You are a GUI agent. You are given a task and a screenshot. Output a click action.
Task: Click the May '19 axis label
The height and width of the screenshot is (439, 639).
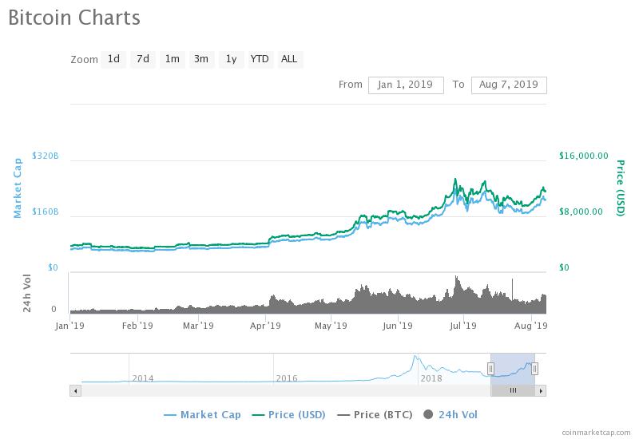(x=331, y=326)
